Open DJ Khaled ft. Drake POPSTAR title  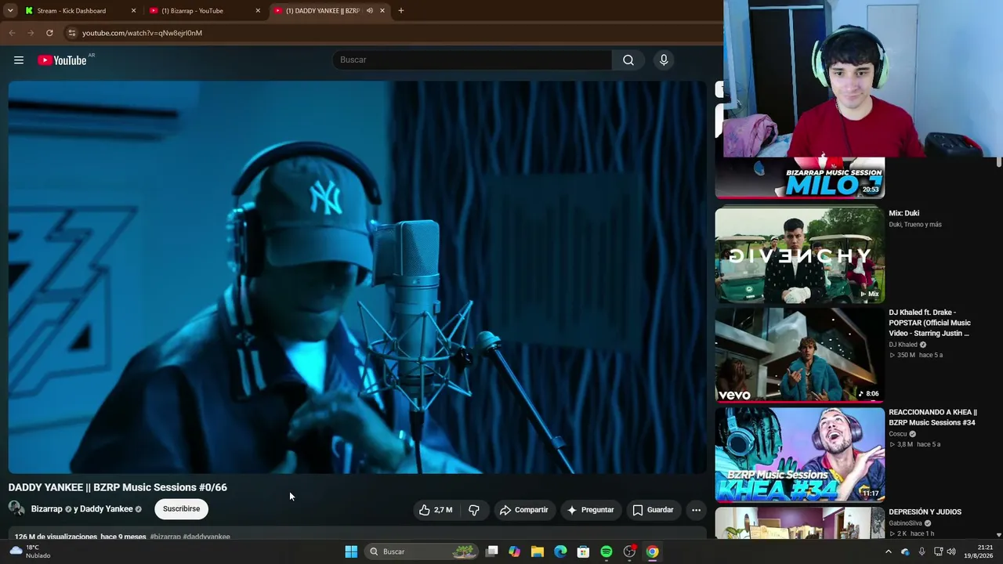pos(929,323)
